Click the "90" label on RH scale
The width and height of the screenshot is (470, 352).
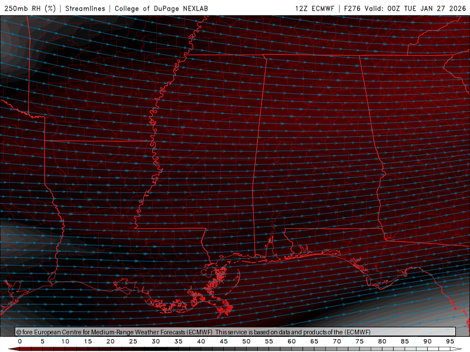(x=428, y=341)
